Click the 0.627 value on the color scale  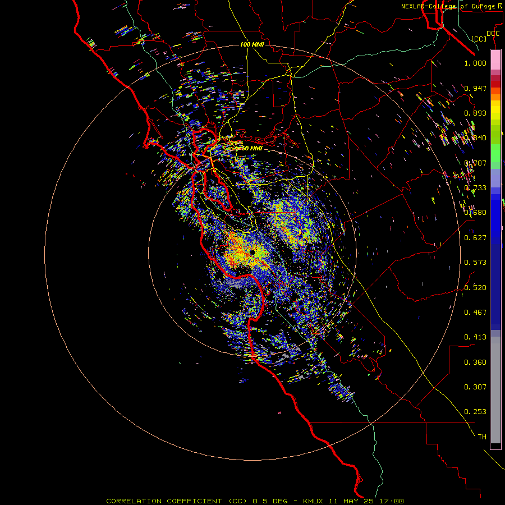[475, 238]
